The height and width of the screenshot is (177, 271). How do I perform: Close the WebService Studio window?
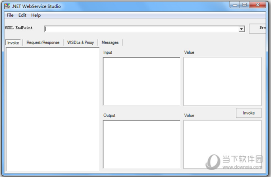tap(257, 5)
